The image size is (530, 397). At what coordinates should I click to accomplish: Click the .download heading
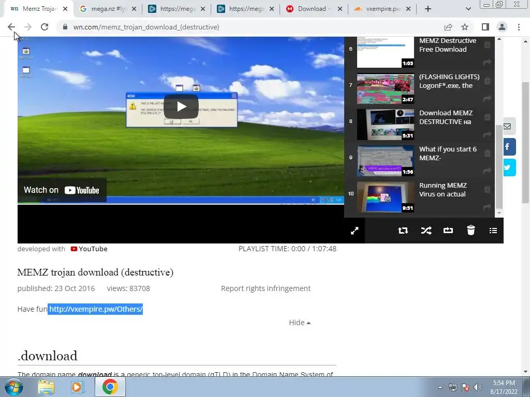click(x=48, y=356)
